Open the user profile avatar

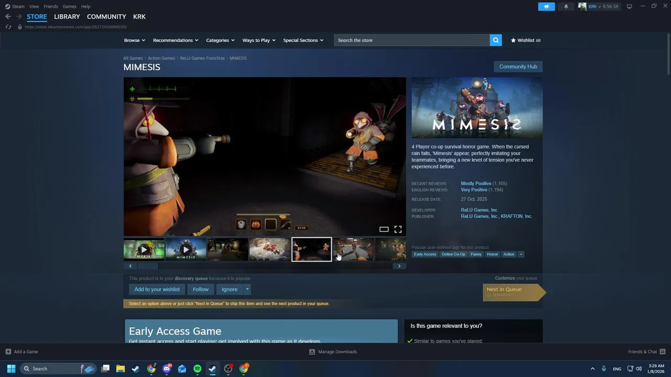coord(582,6)
